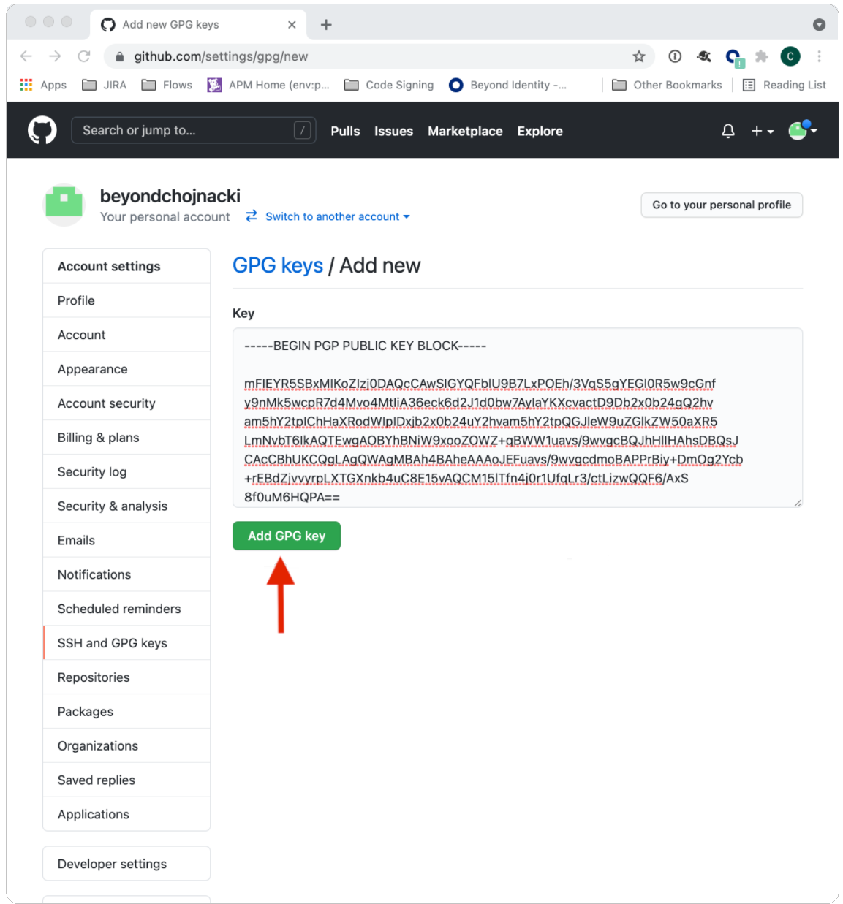This screenshot has height=904, width=843.
Task: Click the GitHub Octocat logo
Action: click(42, 131)
